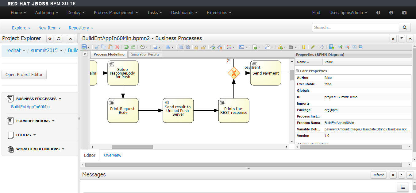Open the Save dropdown arrow
The width and height of the screenshot is (416, 193).
click(x=89, y=47)
